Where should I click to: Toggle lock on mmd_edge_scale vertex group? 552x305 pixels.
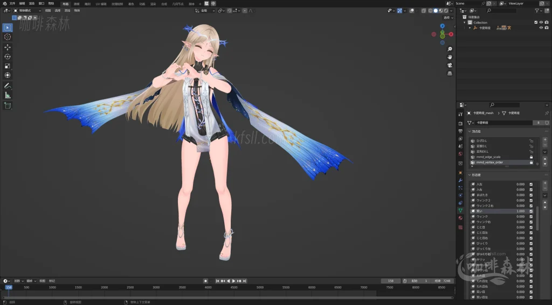point(531,157)
